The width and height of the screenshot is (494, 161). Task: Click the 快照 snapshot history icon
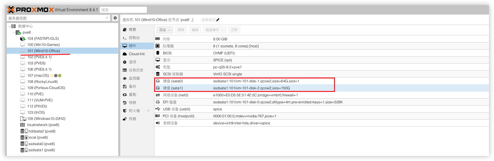(125, 103)
